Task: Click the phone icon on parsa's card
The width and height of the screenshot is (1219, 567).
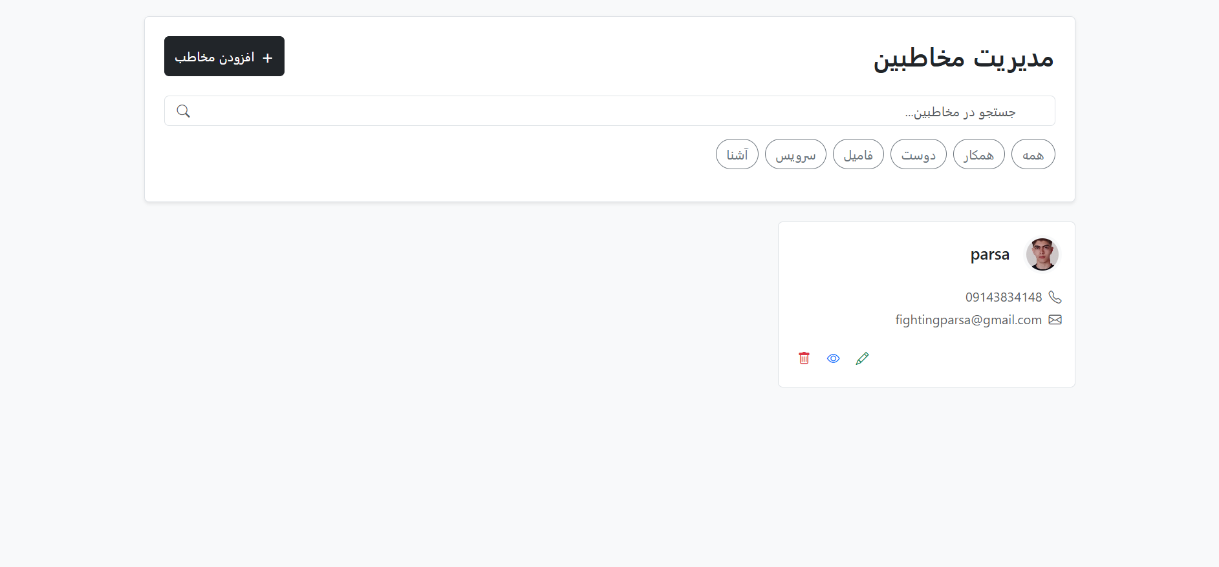Action: click(1055, 297)
